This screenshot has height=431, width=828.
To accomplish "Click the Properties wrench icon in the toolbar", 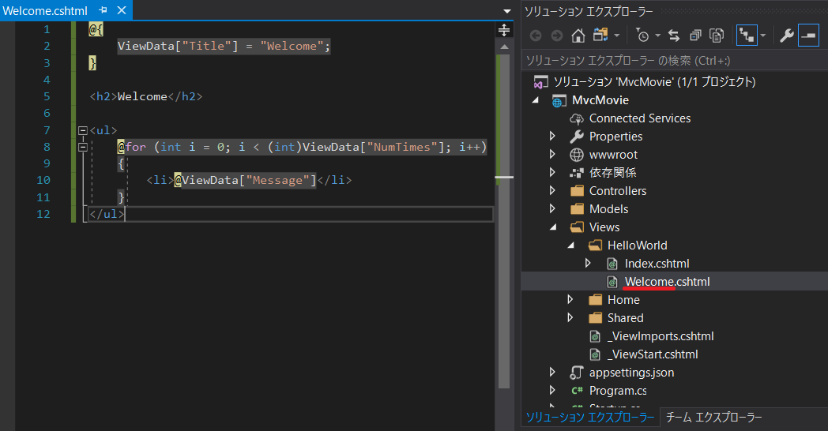I will click(787, 36).
